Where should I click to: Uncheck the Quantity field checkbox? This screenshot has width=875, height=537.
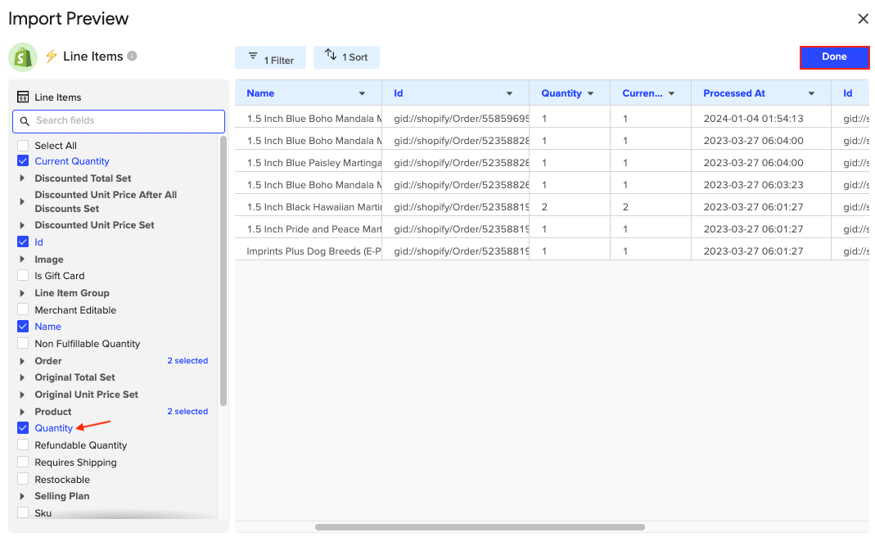[x=21, y=427]
